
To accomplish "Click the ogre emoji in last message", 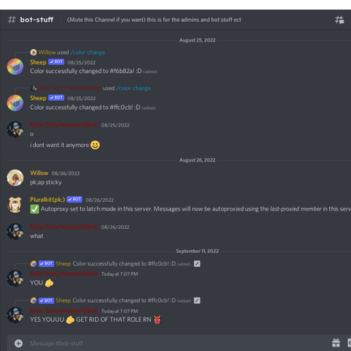I will pyautogui.click(x=157, y=320).
